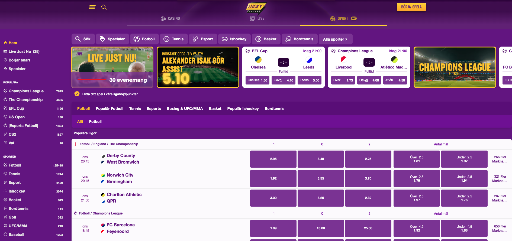Open the Casino tab
This screenshot has height=241, width=512.
(x=170, y=18)
